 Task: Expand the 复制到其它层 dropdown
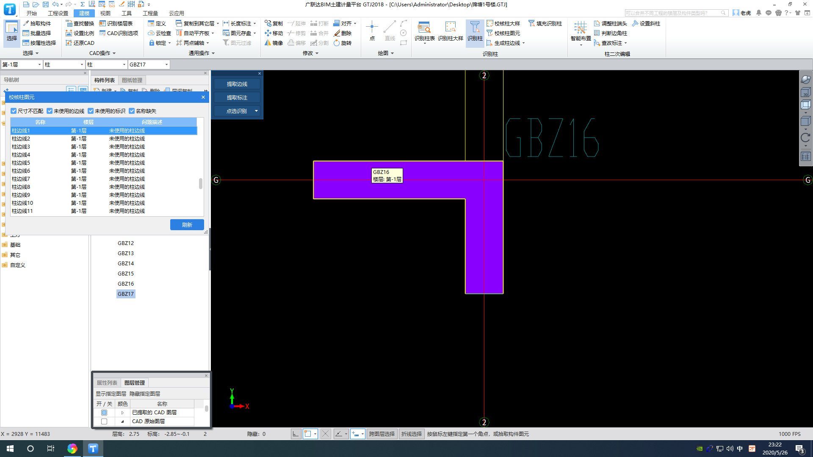(218, 23)
